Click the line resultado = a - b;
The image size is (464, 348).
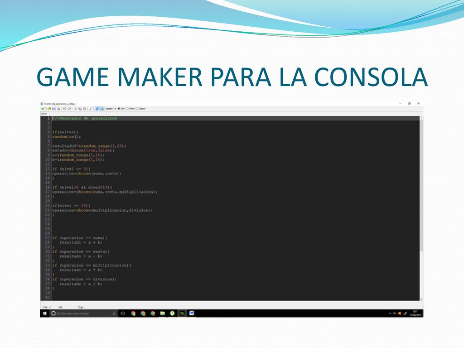click(81, 256)
